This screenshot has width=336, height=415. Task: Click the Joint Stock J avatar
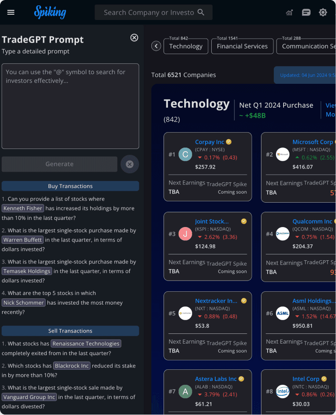185,234
